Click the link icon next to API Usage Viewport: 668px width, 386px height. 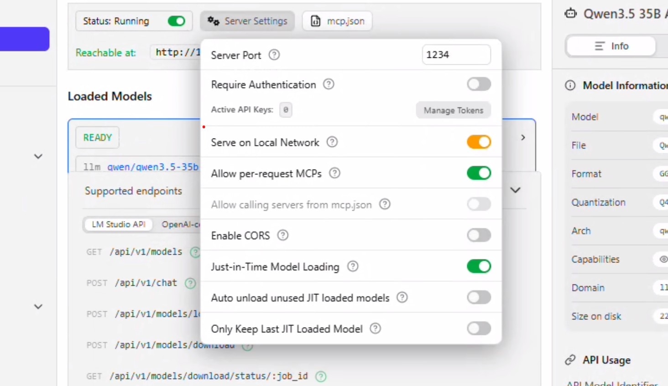click(x=570, y=360)
